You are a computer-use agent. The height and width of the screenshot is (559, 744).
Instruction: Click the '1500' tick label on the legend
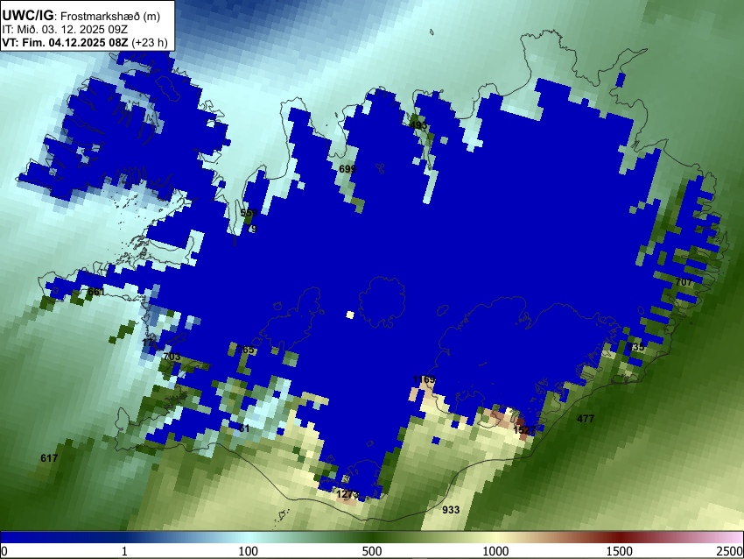620,551
